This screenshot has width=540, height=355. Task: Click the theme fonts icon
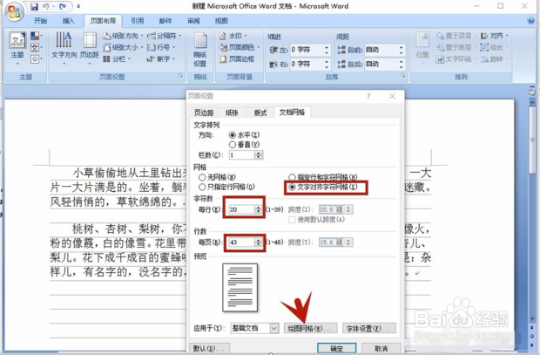click(x=35, y=48)
